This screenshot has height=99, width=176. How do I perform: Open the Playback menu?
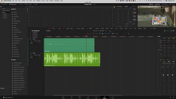coord(38,1)
